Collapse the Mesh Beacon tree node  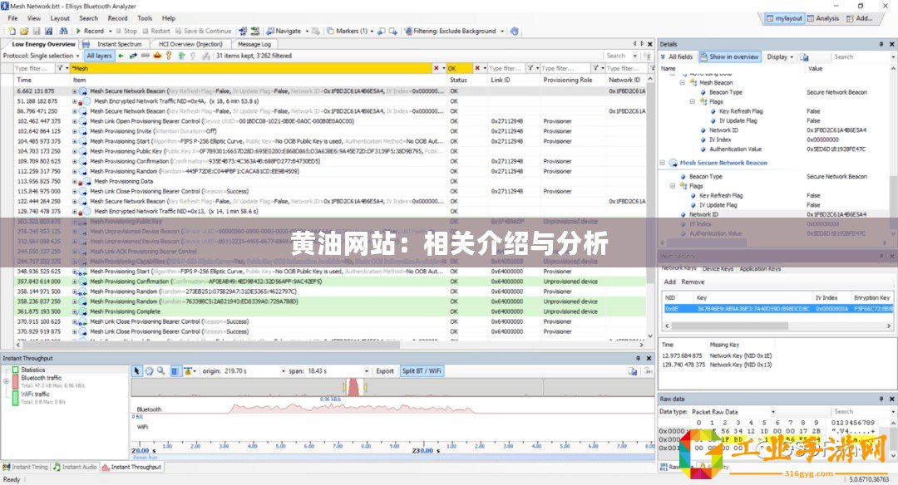(682, 82)
